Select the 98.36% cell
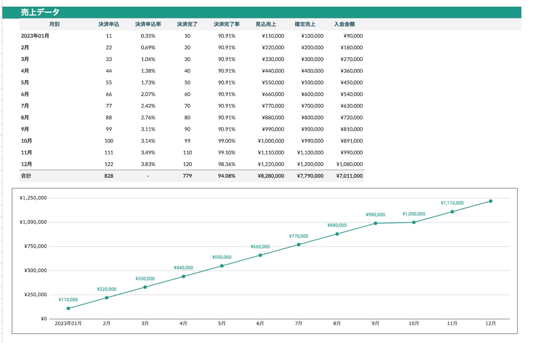Image resolution: width=535 pixels, height=343 pixels. pyautogui.click(x=227, y=164)
